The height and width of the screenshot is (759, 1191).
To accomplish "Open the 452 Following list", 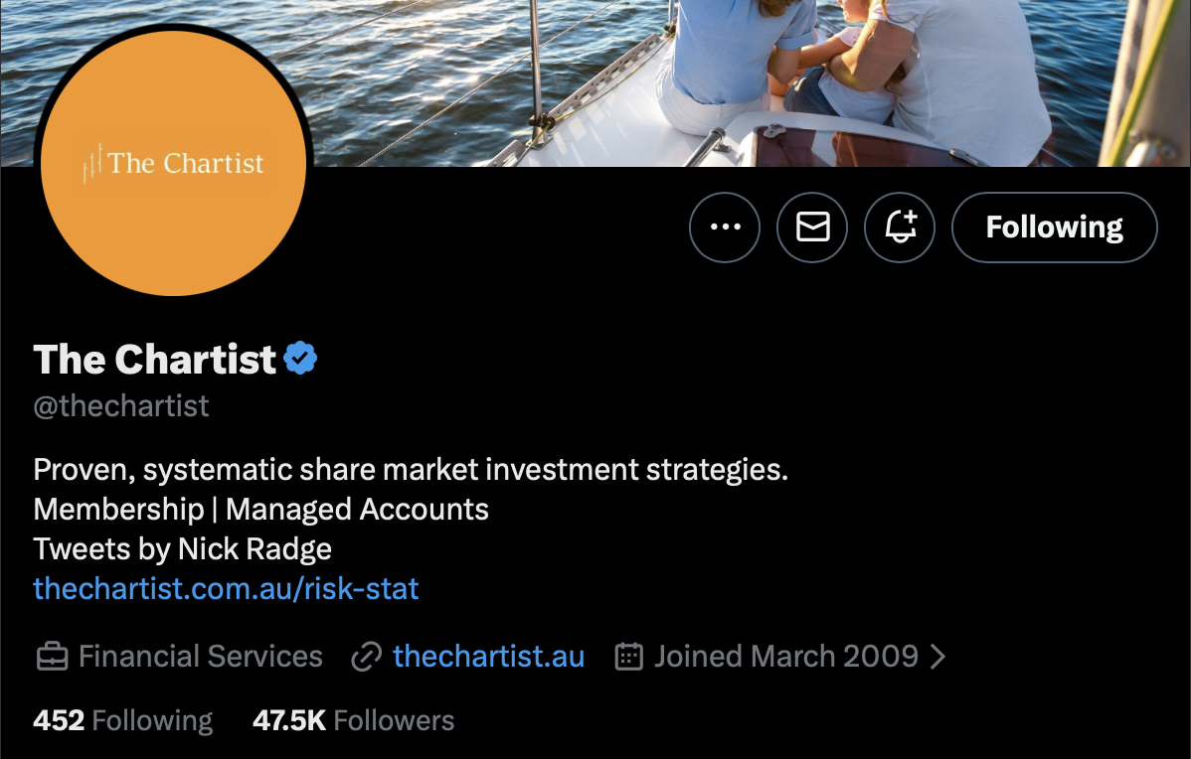I will pyautogui.click(x=121, y=719).
